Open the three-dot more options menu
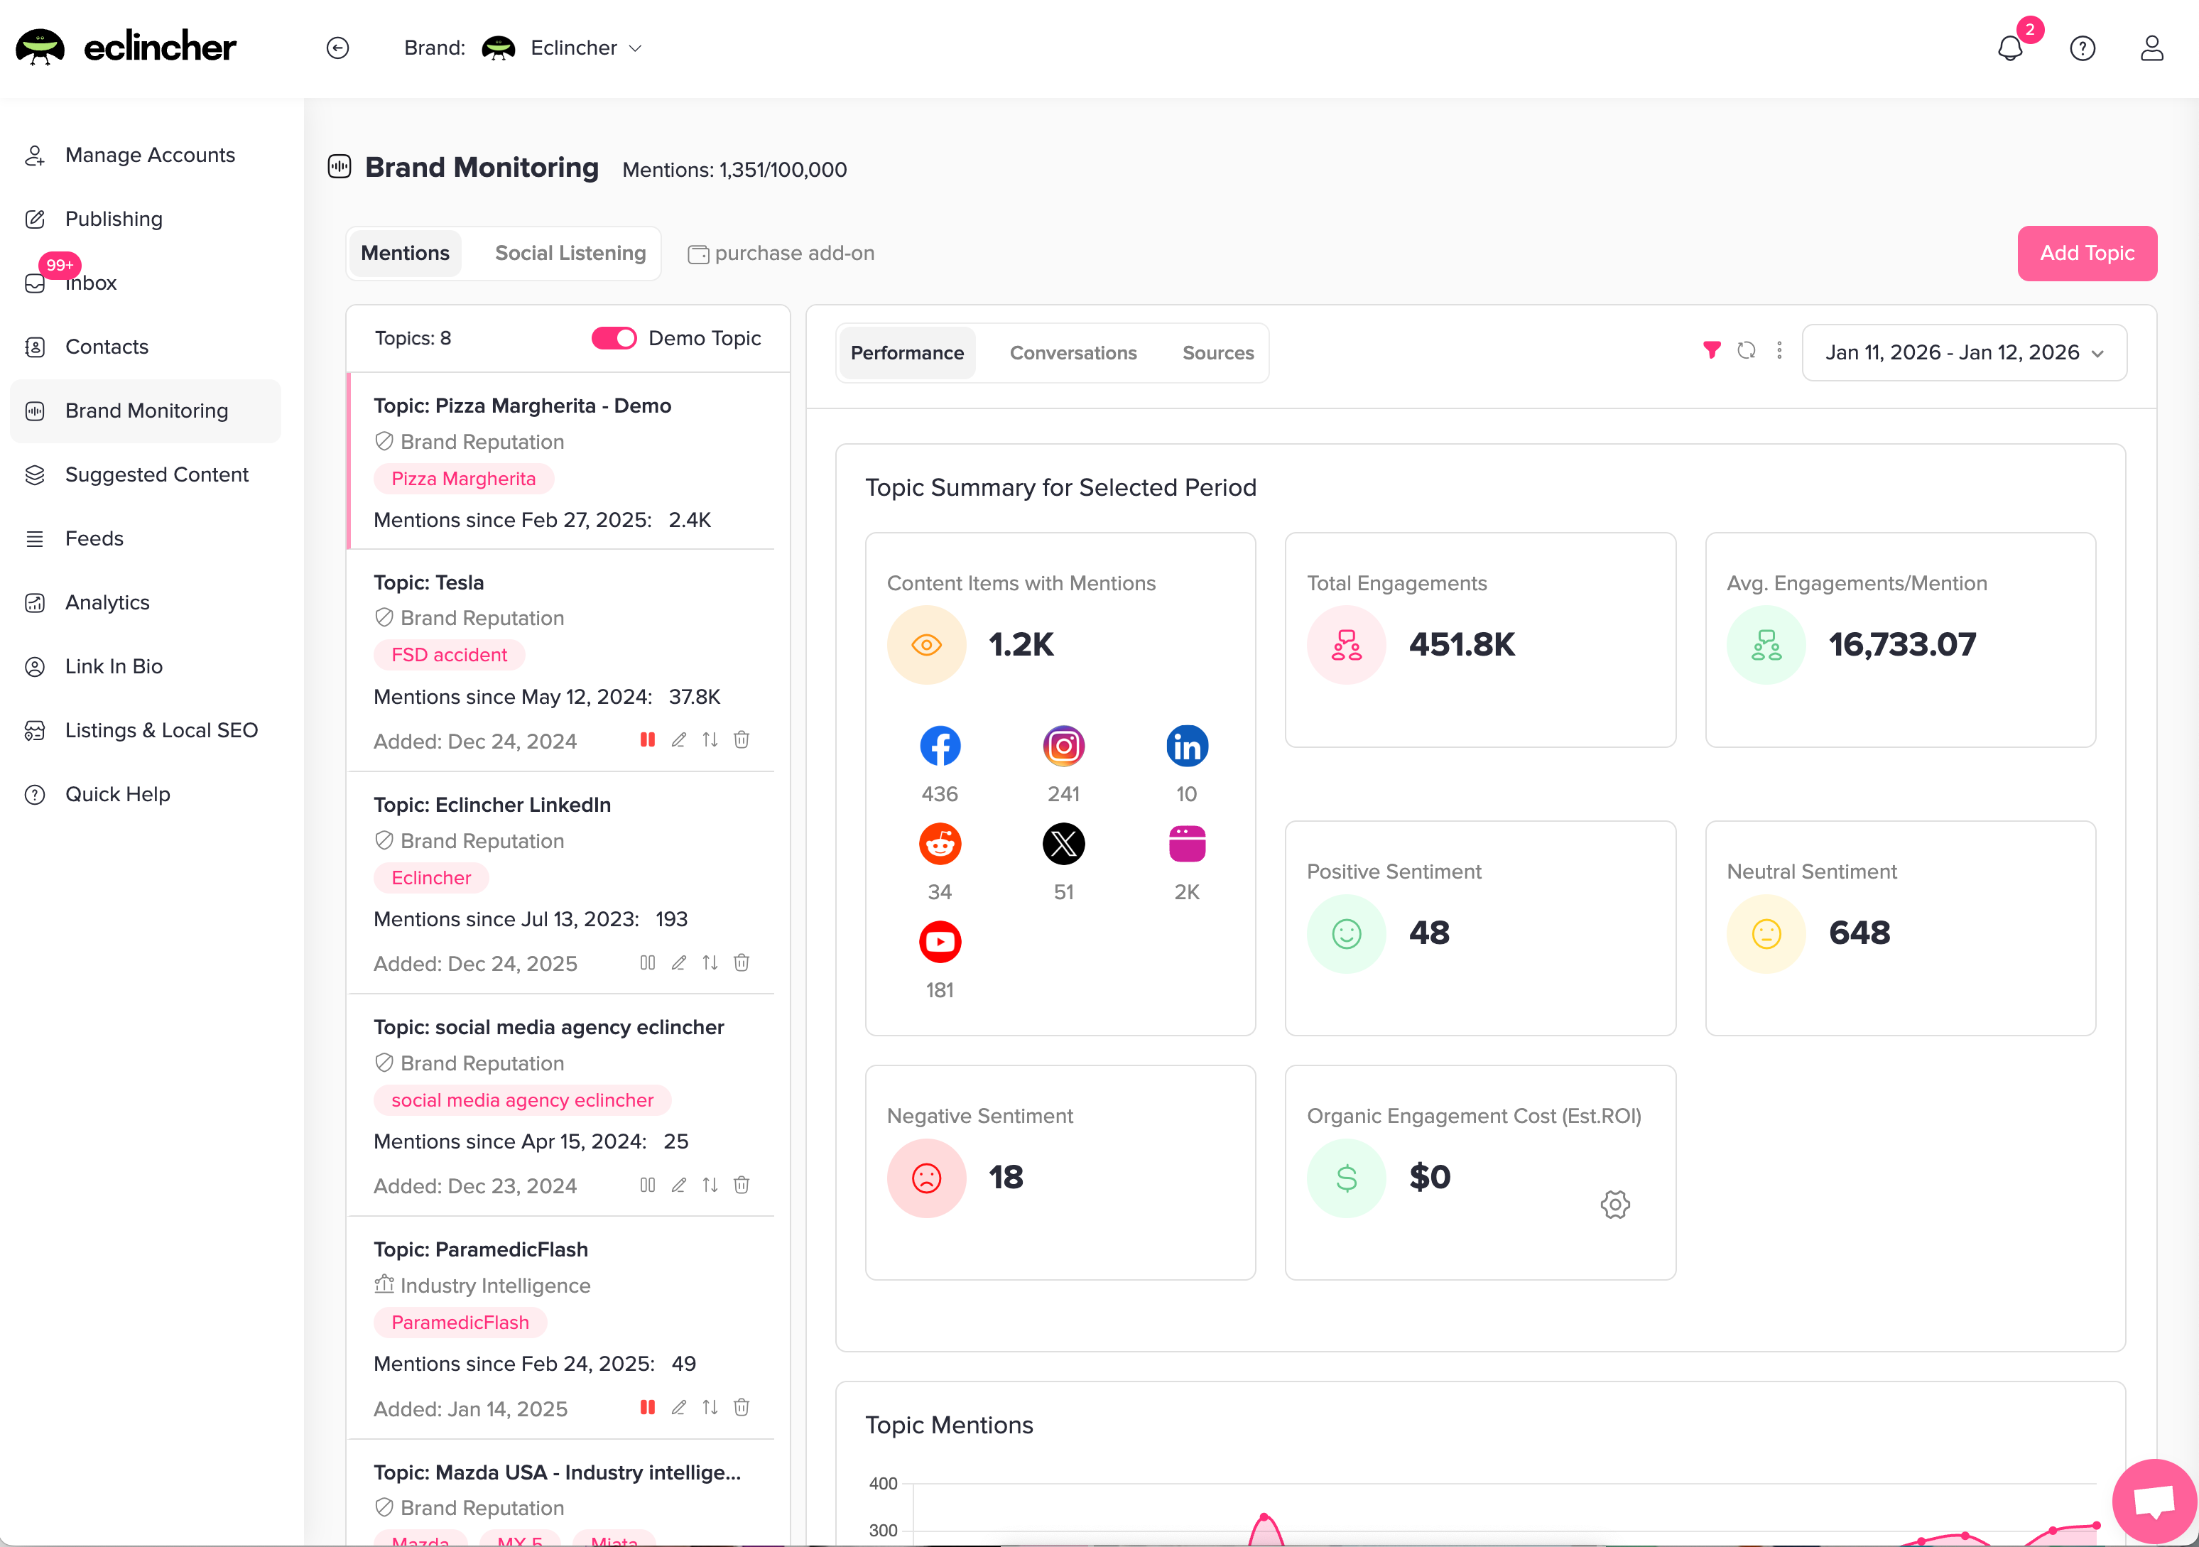This screenshot has width=2199, height=1547. [x=1779, y=351]
